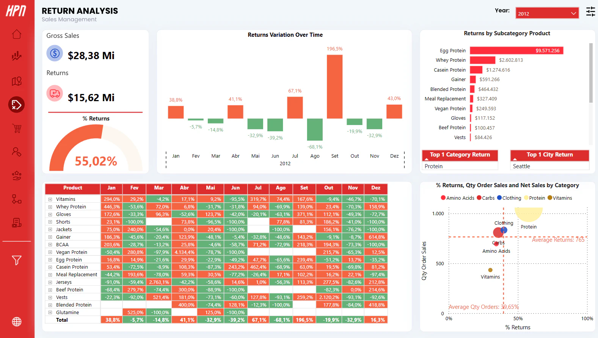The width and height of the screenshot is (598, 338).
Task: Open the Year dropdown showing 2012
Action: 547,13
